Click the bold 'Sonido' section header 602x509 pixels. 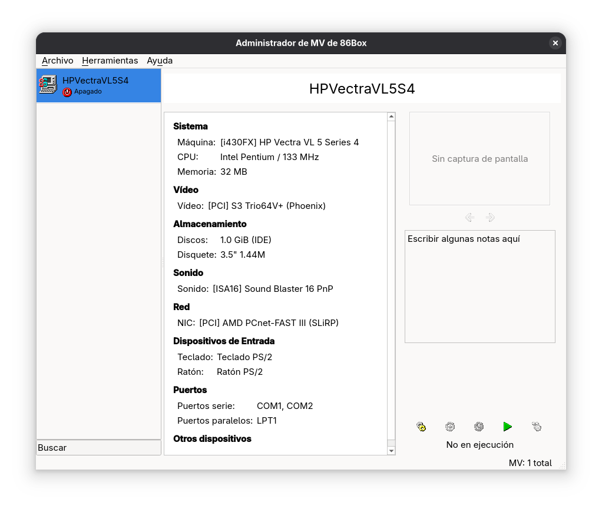pos(188,272)
